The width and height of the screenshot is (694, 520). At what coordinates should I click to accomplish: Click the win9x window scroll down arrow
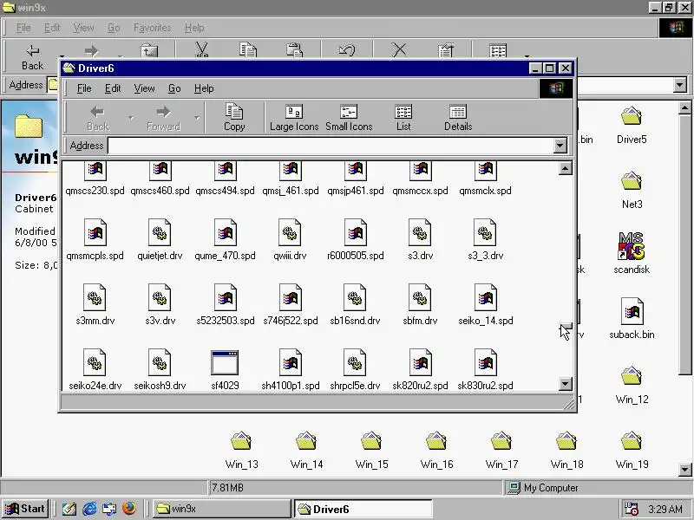684,469
